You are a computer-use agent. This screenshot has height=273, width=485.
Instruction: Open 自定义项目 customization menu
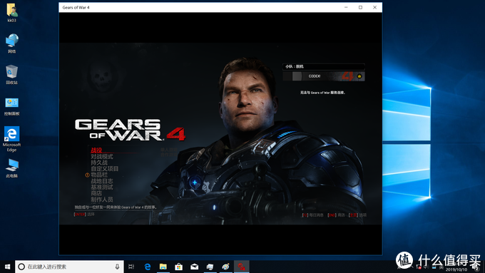point(105,169)
